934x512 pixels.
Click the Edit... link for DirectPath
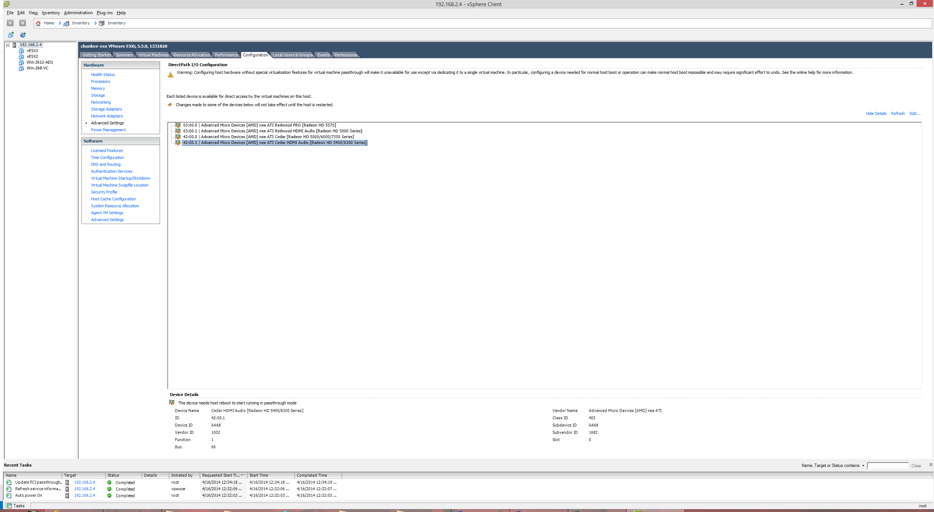click(915, 113)
